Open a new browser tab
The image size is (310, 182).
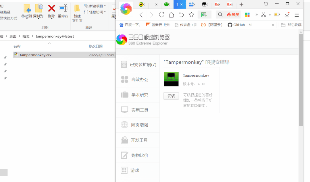(241, 4)
